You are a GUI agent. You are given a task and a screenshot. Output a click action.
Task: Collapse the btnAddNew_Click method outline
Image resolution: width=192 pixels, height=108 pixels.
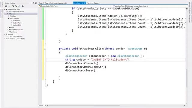[x=45, y=49]
